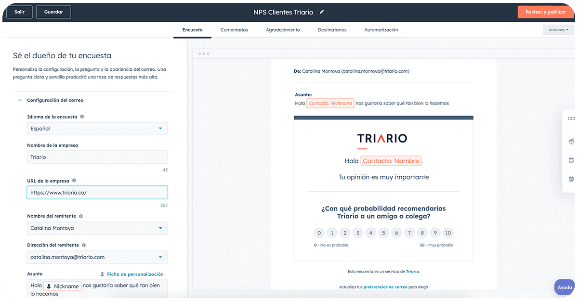Open the Agradecimiento tab
The image size is (578, 301).
click(283, 30)
